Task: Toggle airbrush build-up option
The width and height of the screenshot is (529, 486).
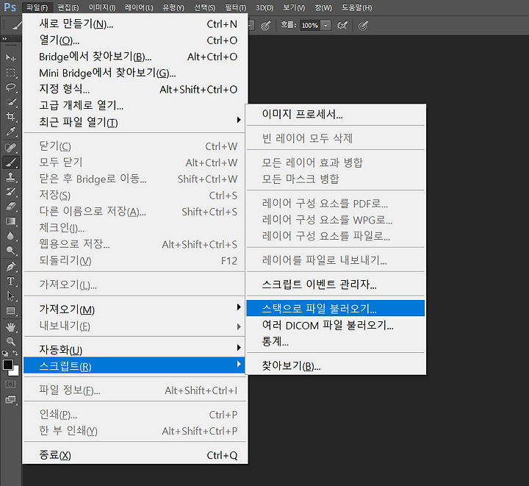Action: pos(342,25)
